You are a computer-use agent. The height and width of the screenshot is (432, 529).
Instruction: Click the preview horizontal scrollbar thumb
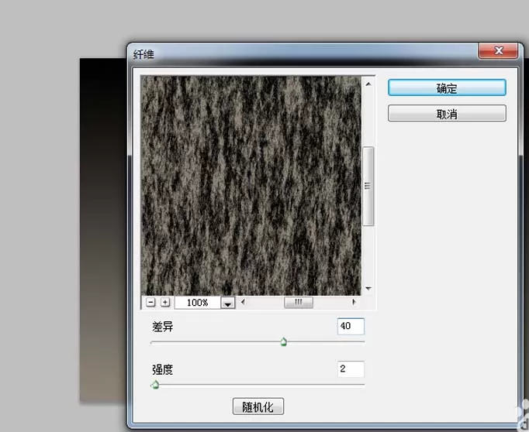(299, 302)
